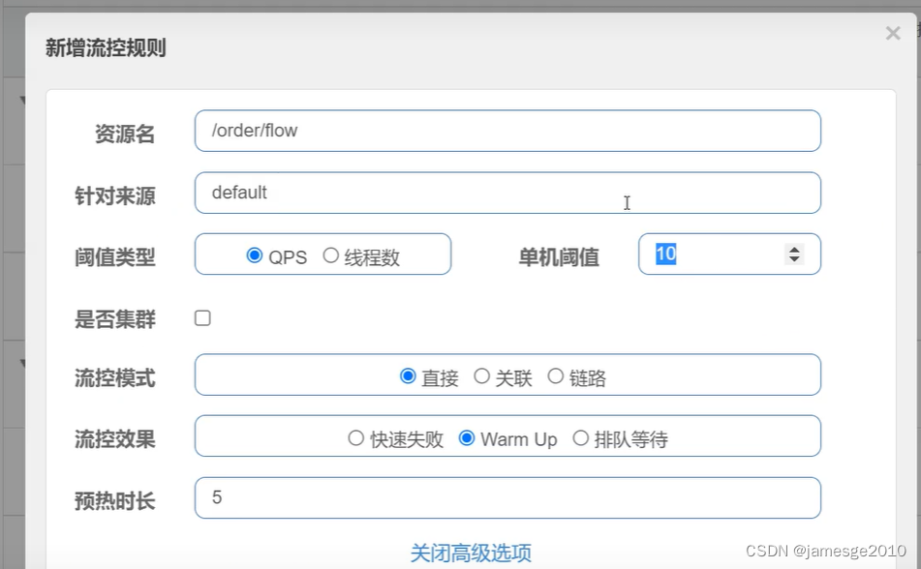Viewport: 921px width, 569px height.
Task: Select the 排队等待 flow control effect
Action: 581,438
